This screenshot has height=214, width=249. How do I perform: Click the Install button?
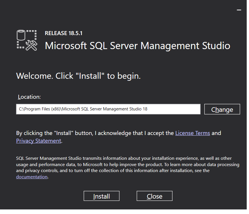101,196
